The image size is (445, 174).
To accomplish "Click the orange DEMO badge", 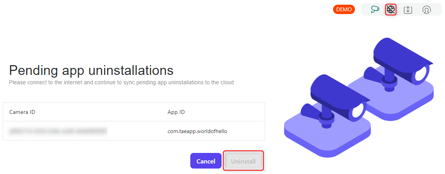I will (344, 9).
